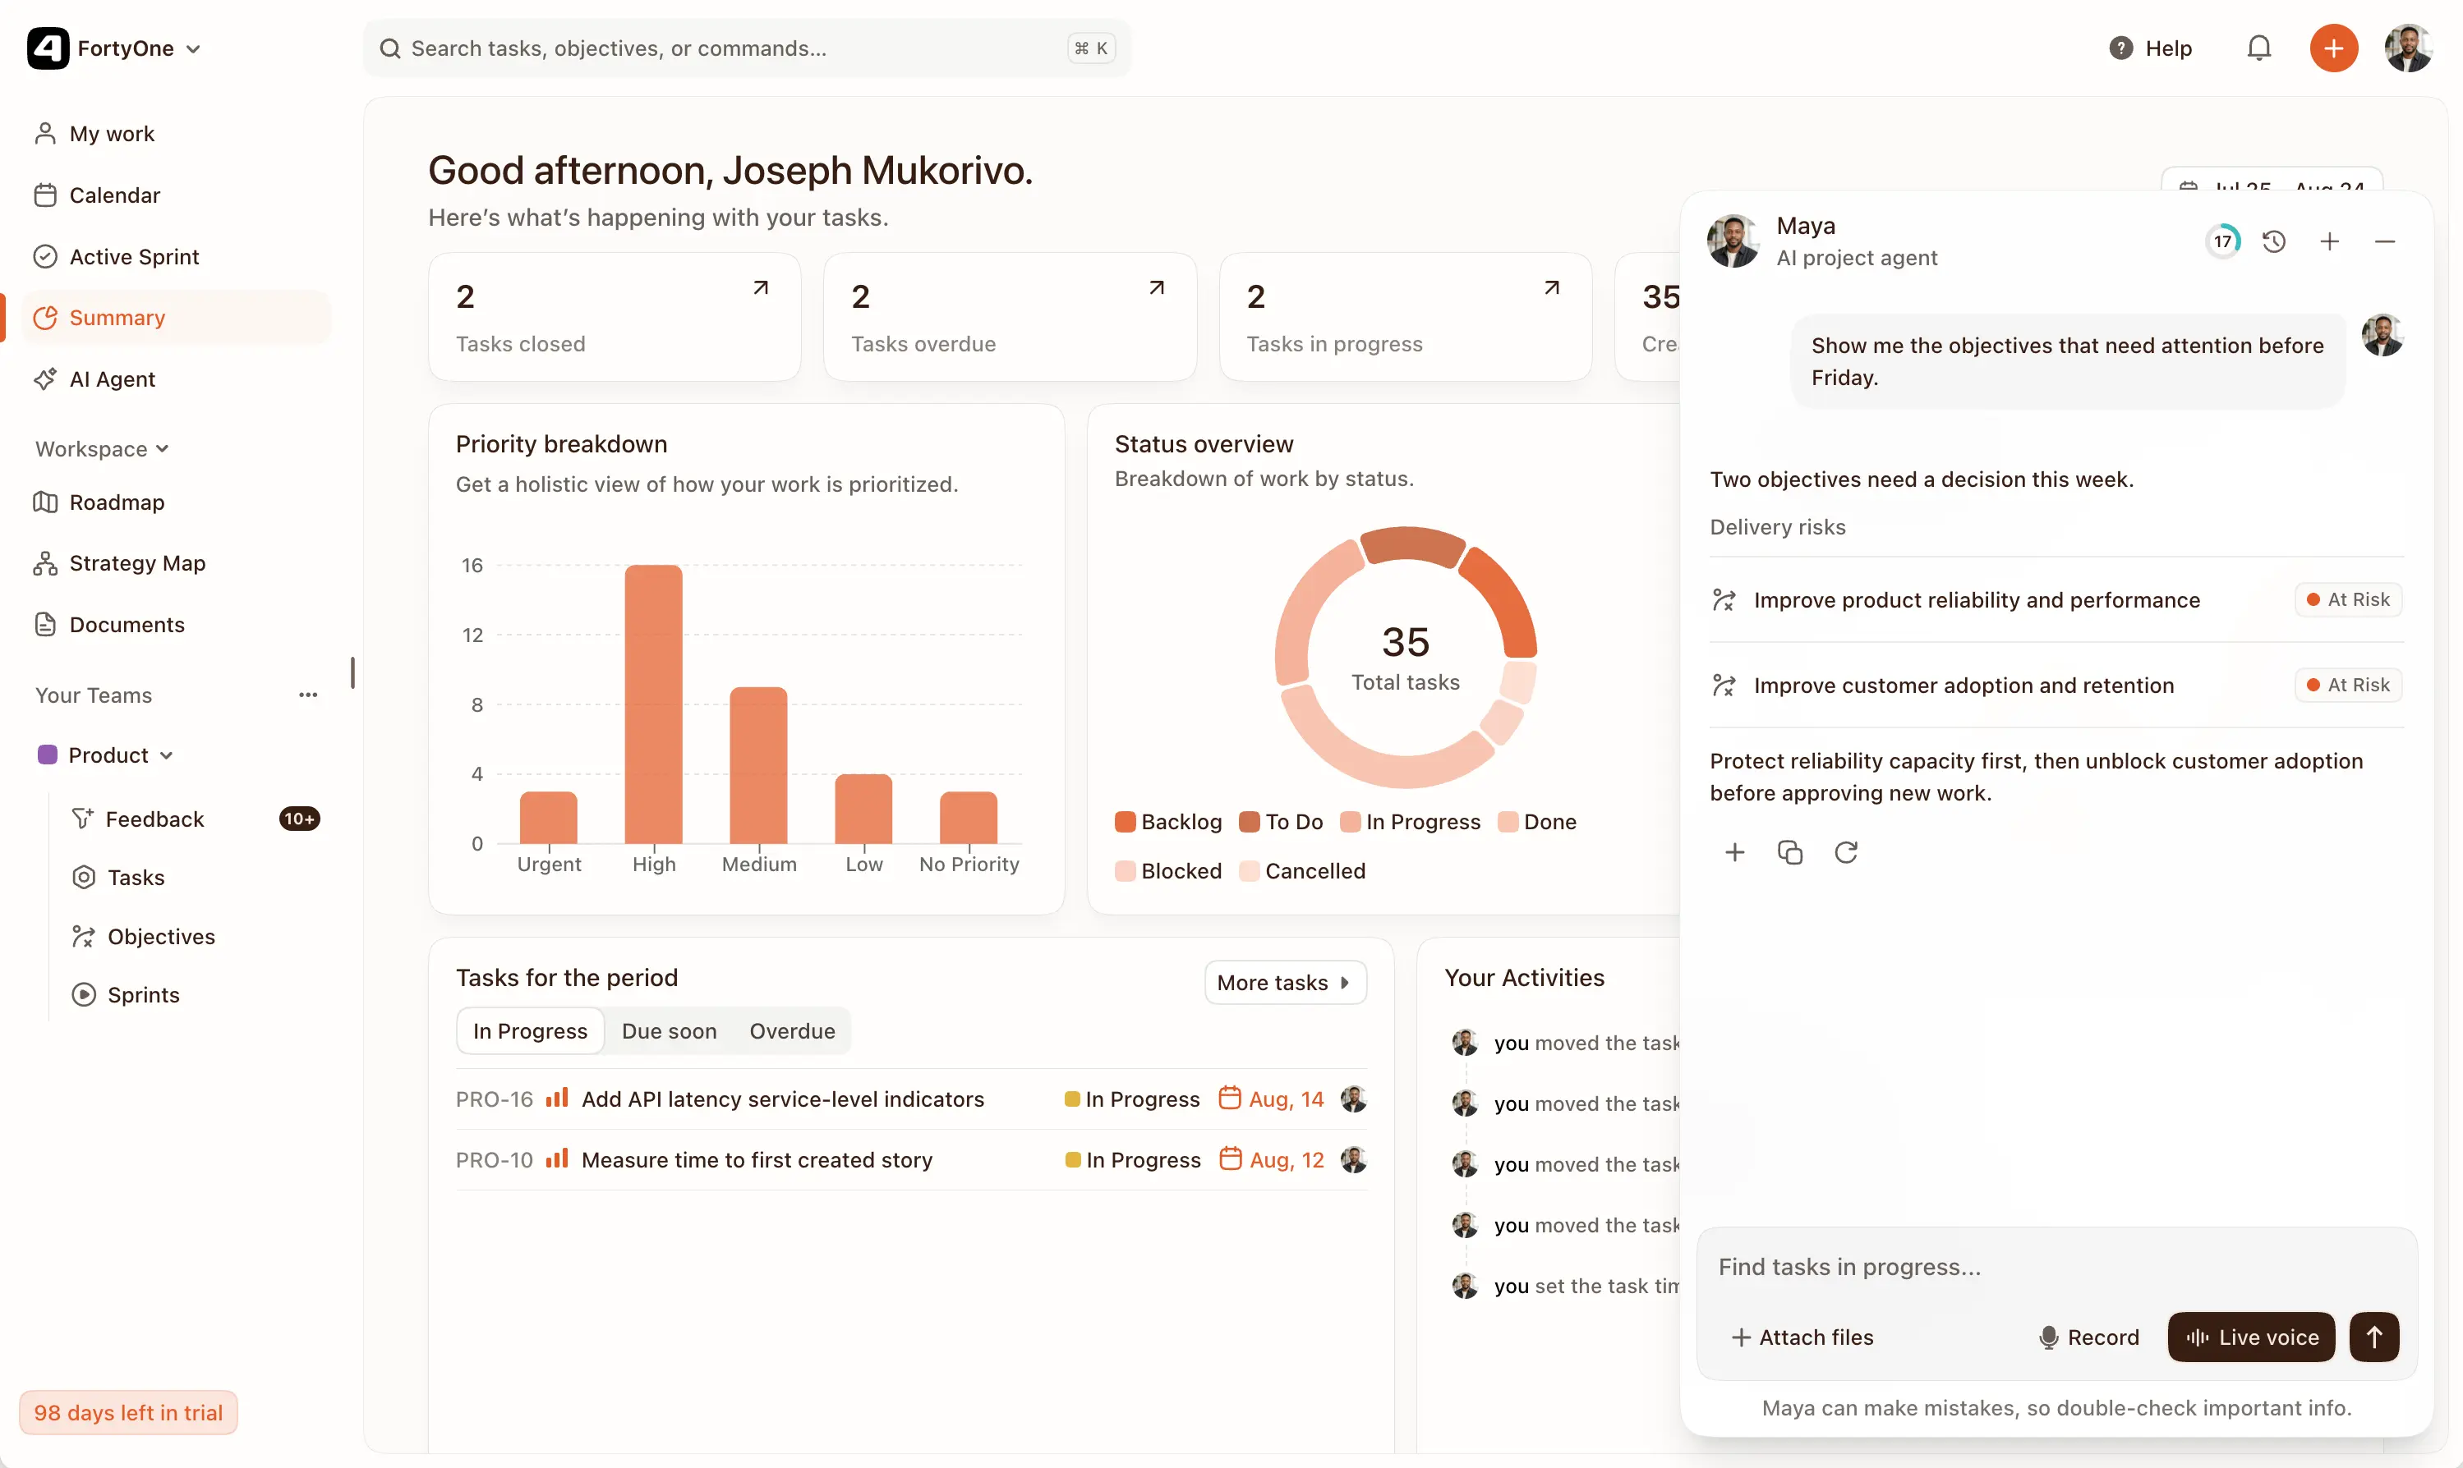Click the Help question mark icon

point(2120,48)
